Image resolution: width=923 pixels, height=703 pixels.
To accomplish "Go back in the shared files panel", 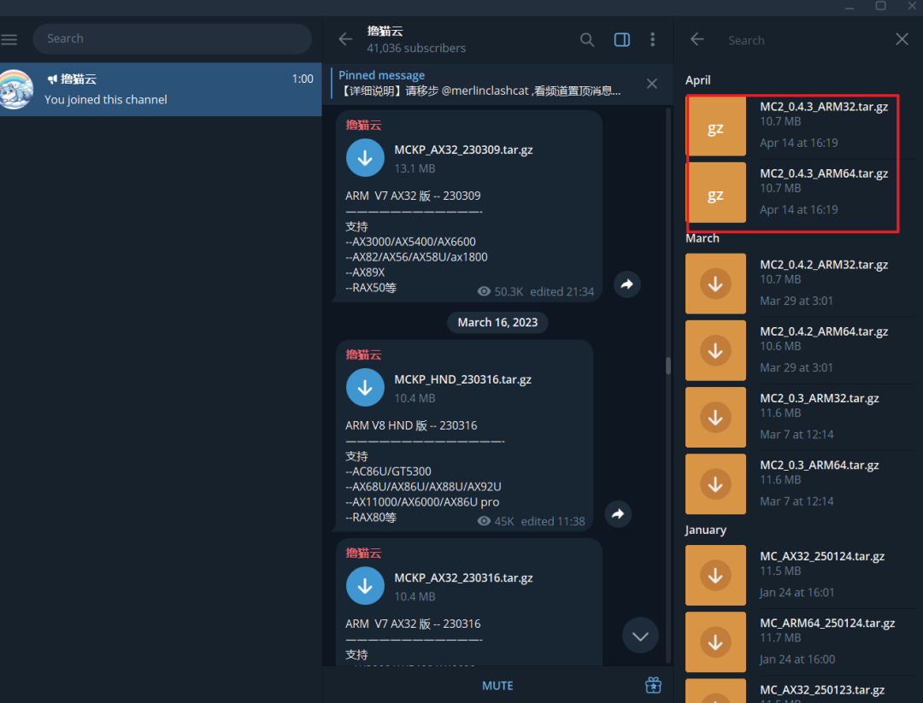I will pyautogui.click(x=697, y=39).
